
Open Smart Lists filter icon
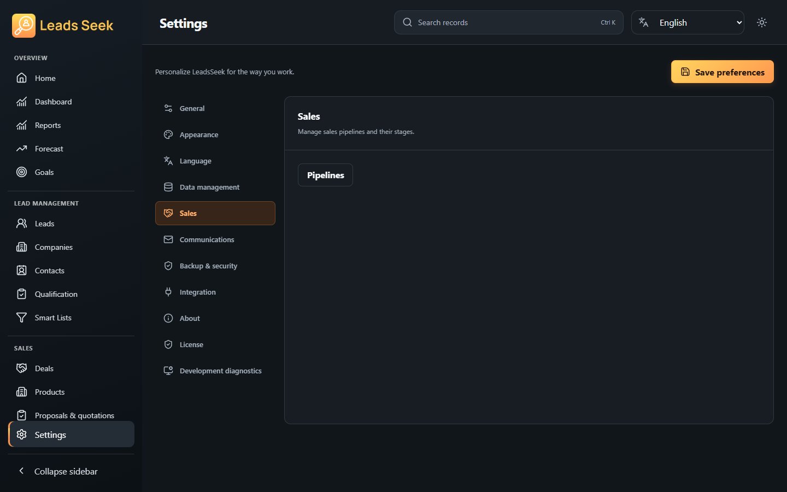(x=21, y=318)
